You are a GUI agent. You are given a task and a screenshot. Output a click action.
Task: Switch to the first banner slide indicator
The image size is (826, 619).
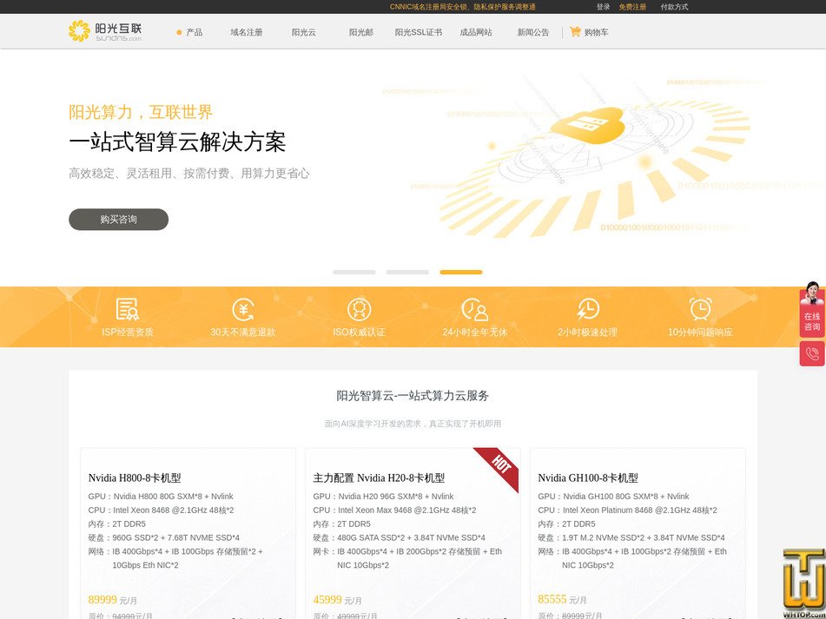[x=354, y=272]
